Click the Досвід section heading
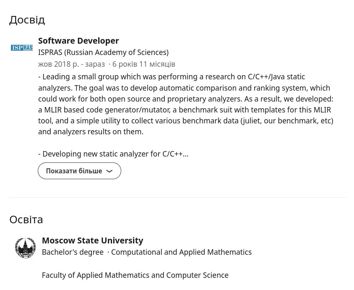 tap(27, 20)
